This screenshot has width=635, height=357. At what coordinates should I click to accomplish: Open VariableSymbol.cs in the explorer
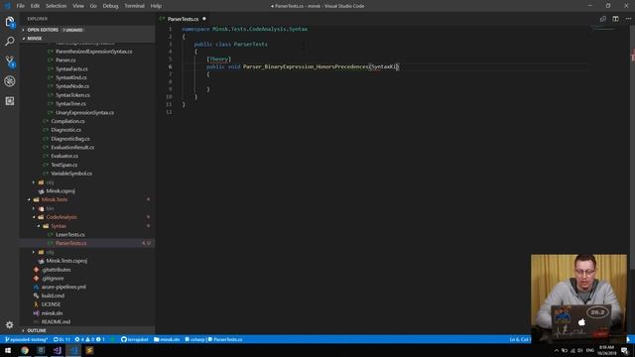coord(71,174)
